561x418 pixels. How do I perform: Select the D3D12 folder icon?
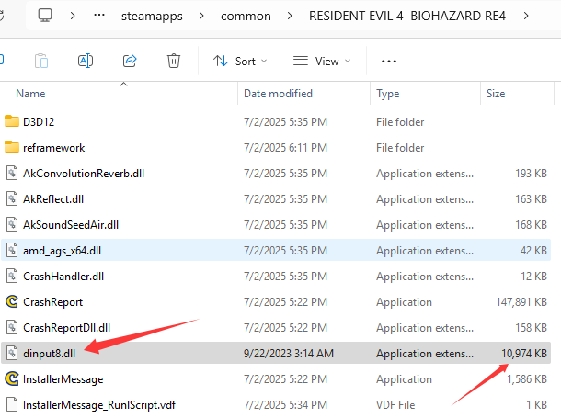click(x=12, y=121)
